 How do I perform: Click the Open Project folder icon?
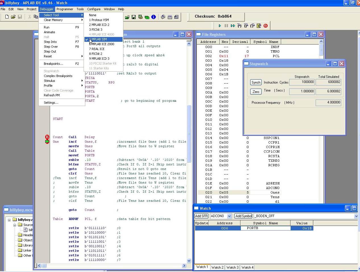point(127,17)
